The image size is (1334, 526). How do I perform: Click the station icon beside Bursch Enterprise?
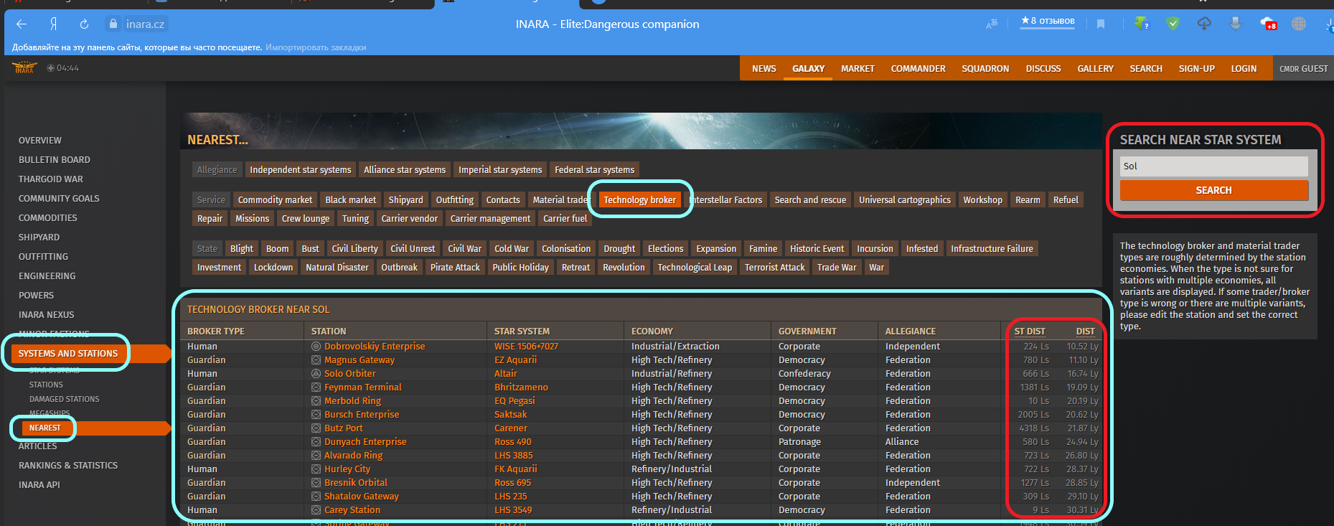point(316,415)
